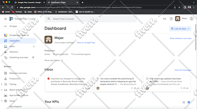
Task: Click the Majaz app icon in header
Action: tap(178, 19)
